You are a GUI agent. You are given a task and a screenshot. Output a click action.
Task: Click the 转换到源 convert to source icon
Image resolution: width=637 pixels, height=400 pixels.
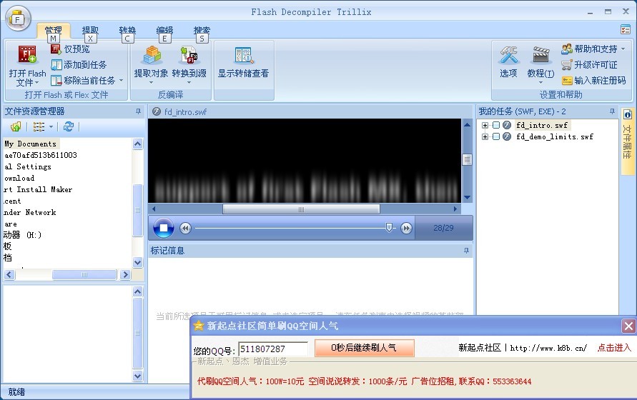(x=189, y=55)
